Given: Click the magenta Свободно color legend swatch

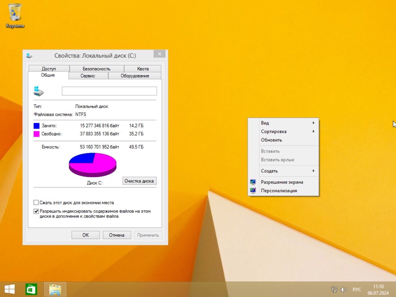Looking at the screenshot, I should tap(36, 134).
